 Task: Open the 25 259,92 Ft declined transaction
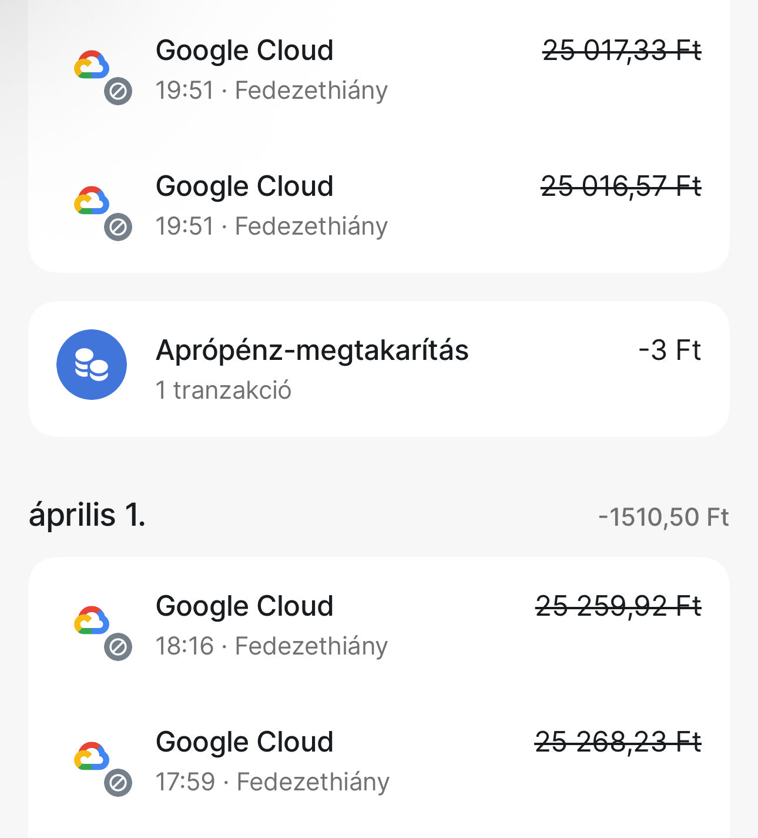[x=379, y=626]
